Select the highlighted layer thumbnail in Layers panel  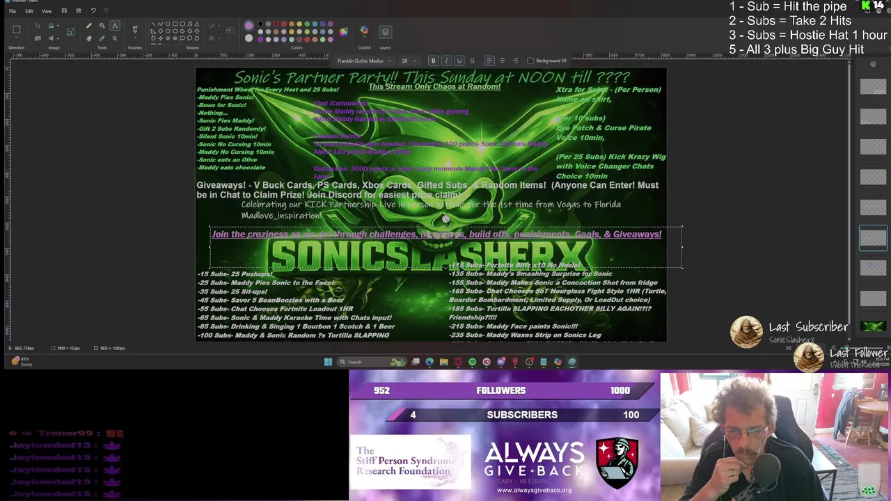(873, 237)
